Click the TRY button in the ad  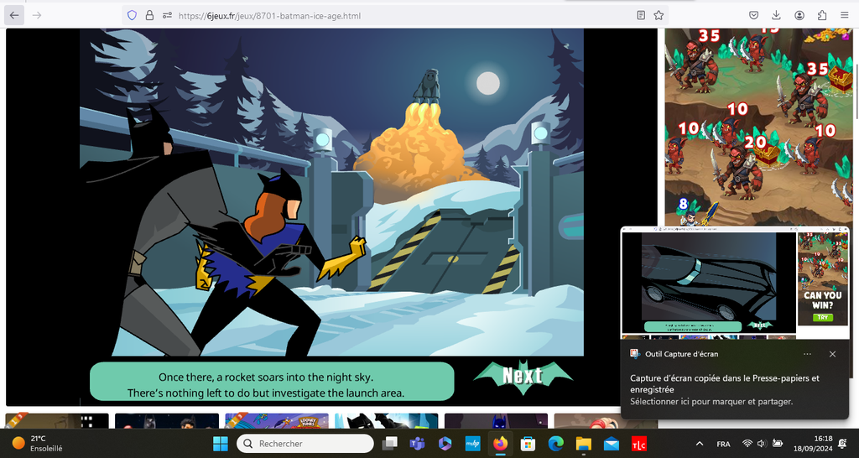(x=822, y=317)
